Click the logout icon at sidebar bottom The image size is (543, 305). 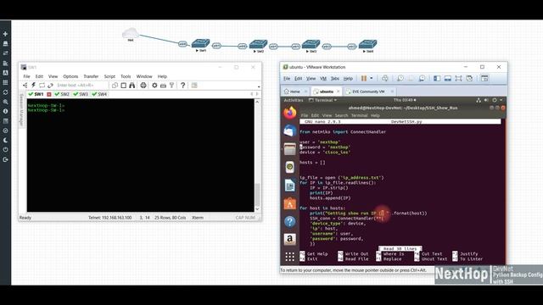5,159
